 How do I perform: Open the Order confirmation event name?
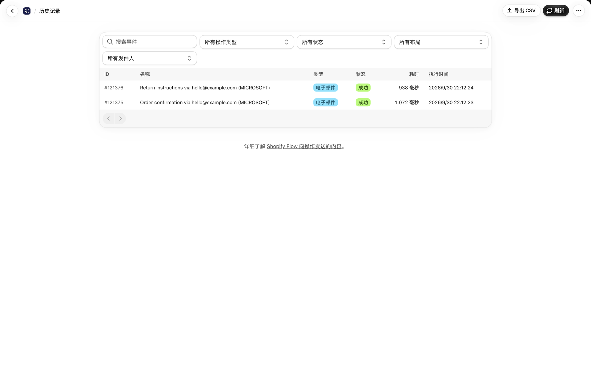(205, 103)
